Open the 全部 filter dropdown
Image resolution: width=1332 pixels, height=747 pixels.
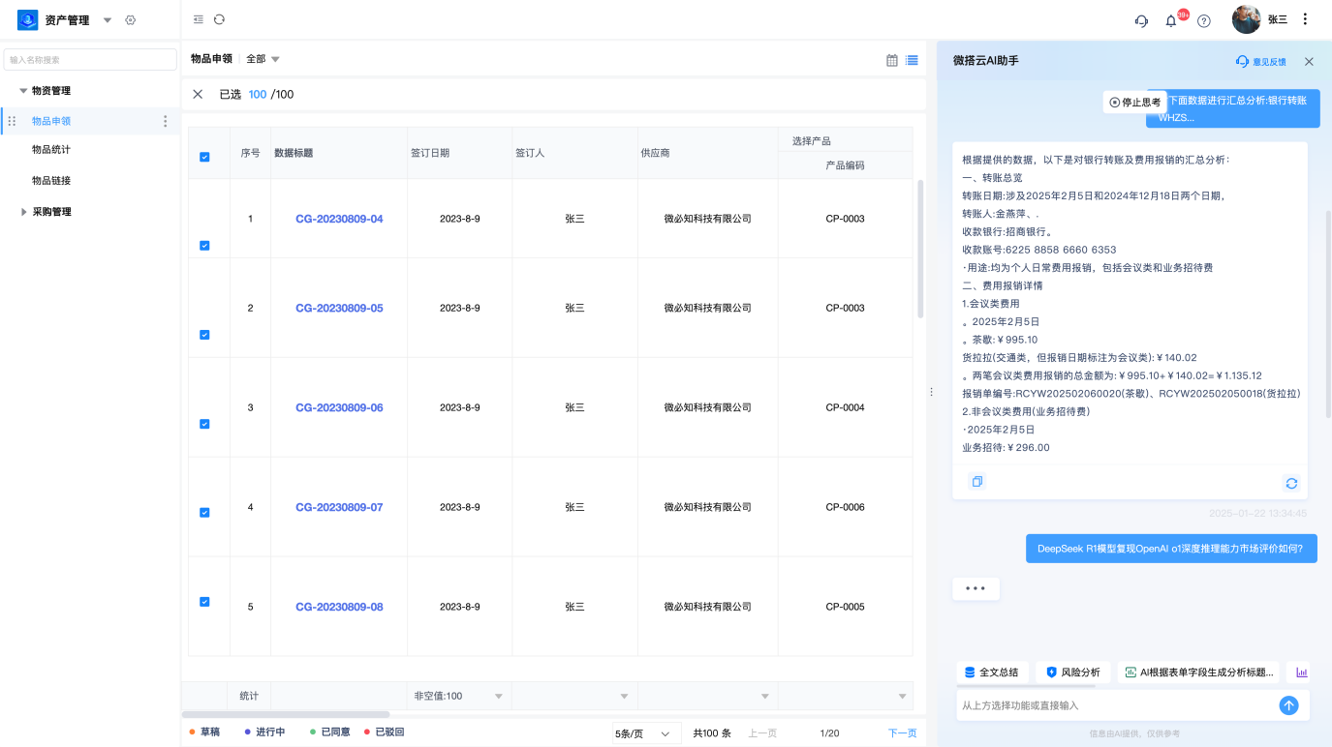(260, 59)
